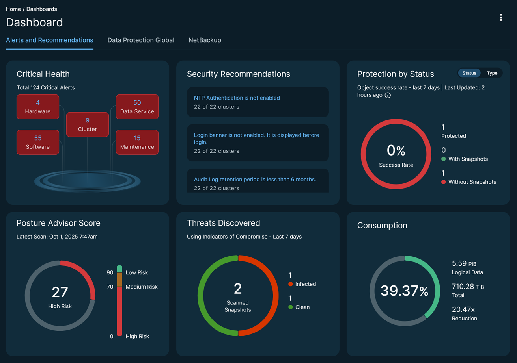This screenshot has height=363, width=517.
Task: Select the Hardware critical alerts tile
Action: [38, 107]
